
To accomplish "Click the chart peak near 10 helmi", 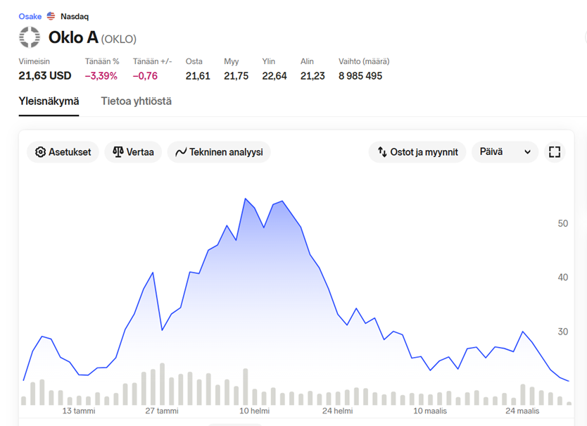I will tap(246, 199).
